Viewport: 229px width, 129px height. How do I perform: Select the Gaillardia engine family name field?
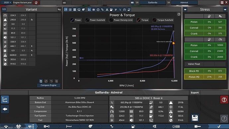(152, 2)
